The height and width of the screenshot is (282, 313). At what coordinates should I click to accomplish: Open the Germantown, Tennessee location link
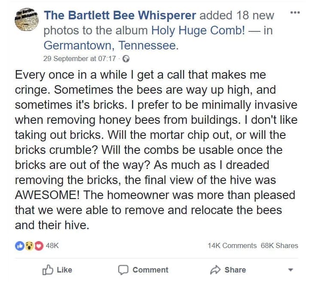tap(111, 45)
